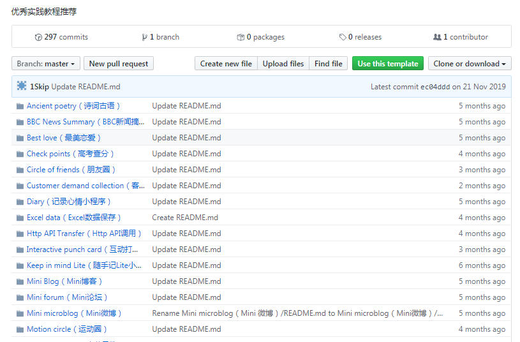520x342 pixels.
Task: Open the Best love folder
Action: 64,138
